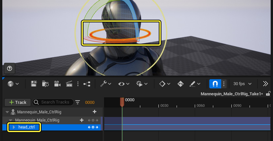This screenshot has height=141, width=273.
Task: Click the 0090 mark on the timeline ruler
Action: point(237,106)
